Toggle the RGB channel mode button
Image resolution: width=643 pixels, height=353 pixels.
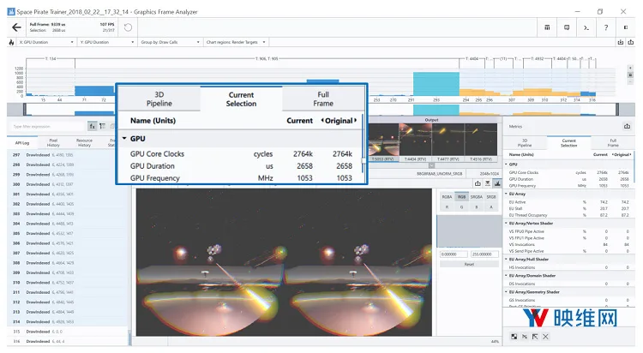462,197
